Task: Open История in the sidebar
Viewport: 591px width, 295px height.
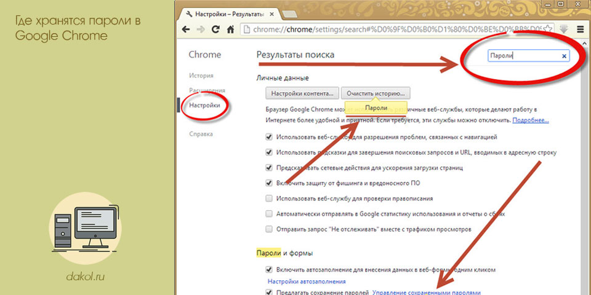Action: pyautogui.click(x=201, y=75)
